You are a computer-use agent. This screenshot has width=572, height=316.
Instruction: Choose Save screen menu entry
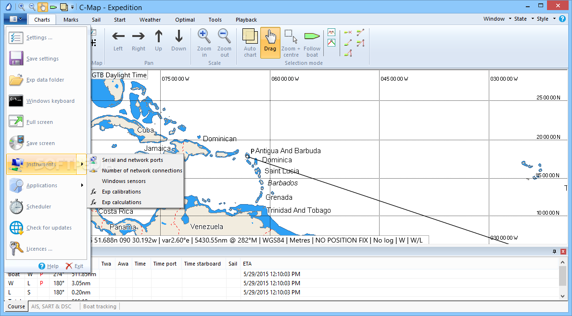pyautogui.click(x=47, y=143)
